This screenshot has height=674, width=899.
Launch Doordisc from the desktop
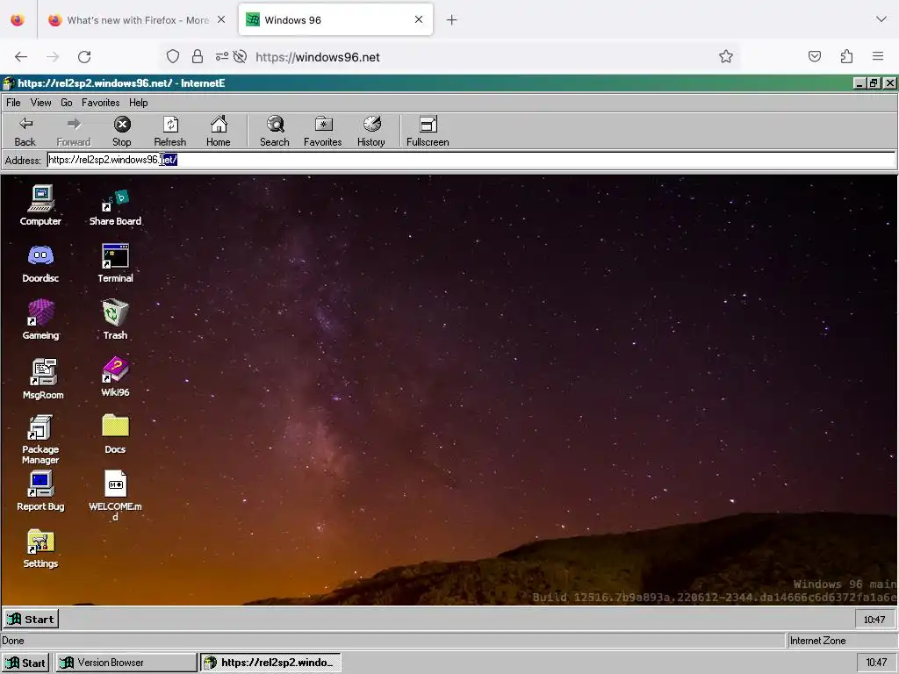tap(40, 262)
